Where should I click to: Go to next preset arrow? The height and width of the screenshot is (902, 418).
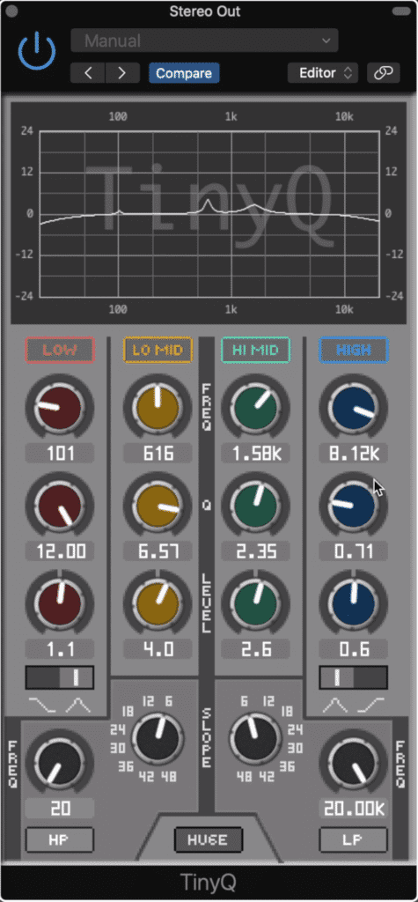[122, 73]
